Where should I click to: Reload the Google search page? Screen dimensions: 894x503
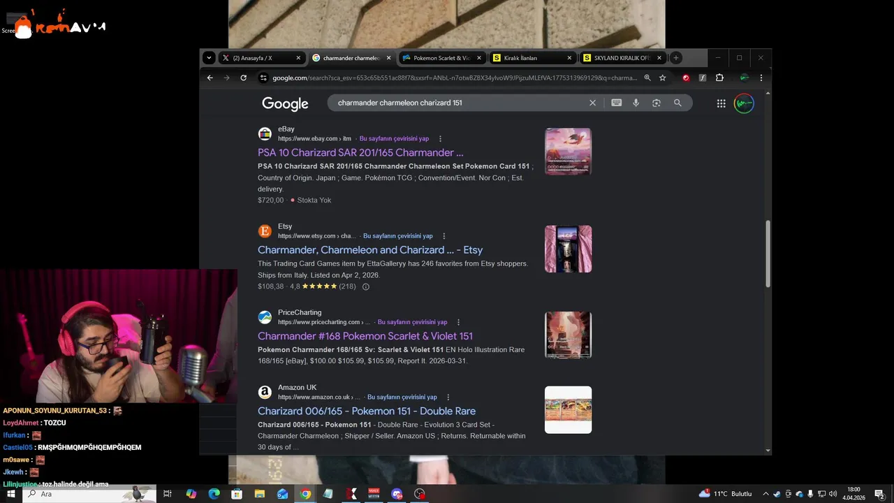[x=243, y=78]
